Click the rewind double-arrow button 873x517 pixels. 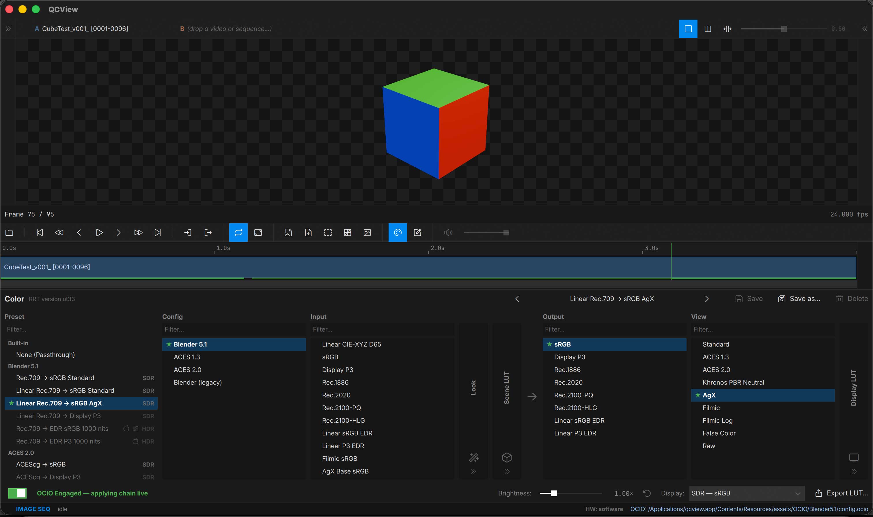pyautogui.click(x=59, y=232)
